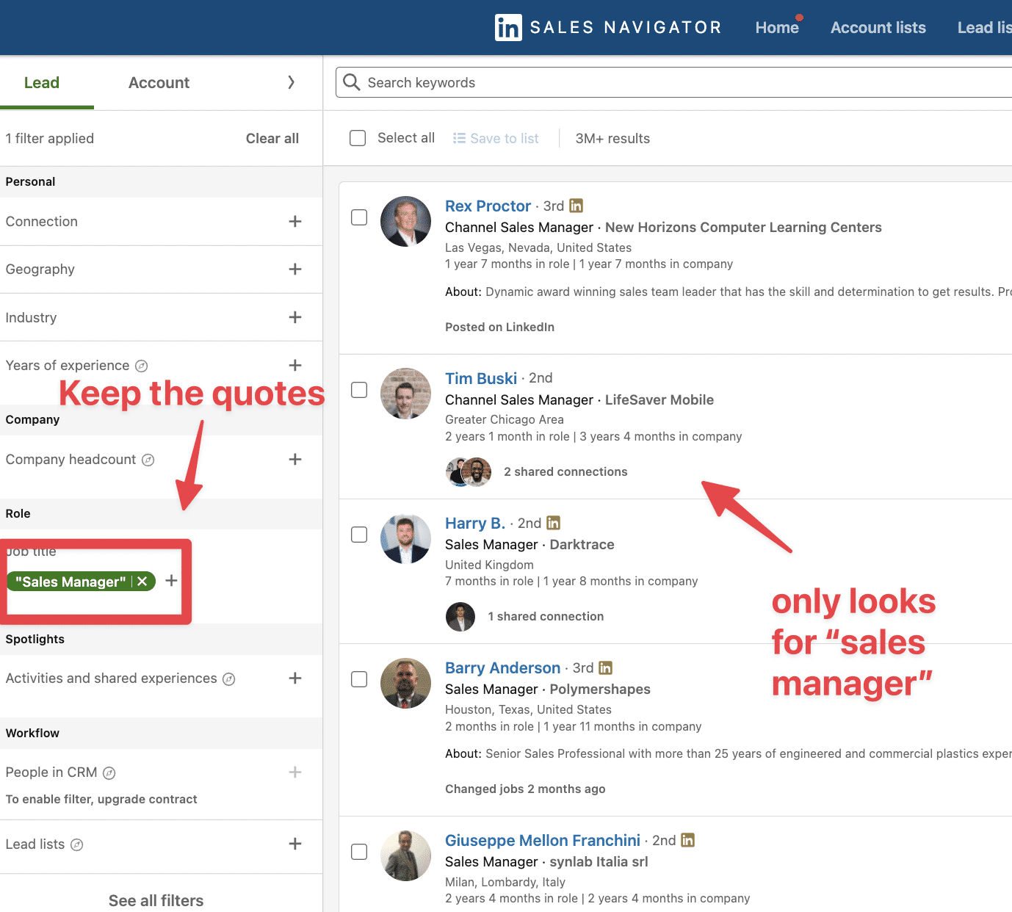Open Giuseppe Mellon Franchini profile link

[x=543, y=841]
